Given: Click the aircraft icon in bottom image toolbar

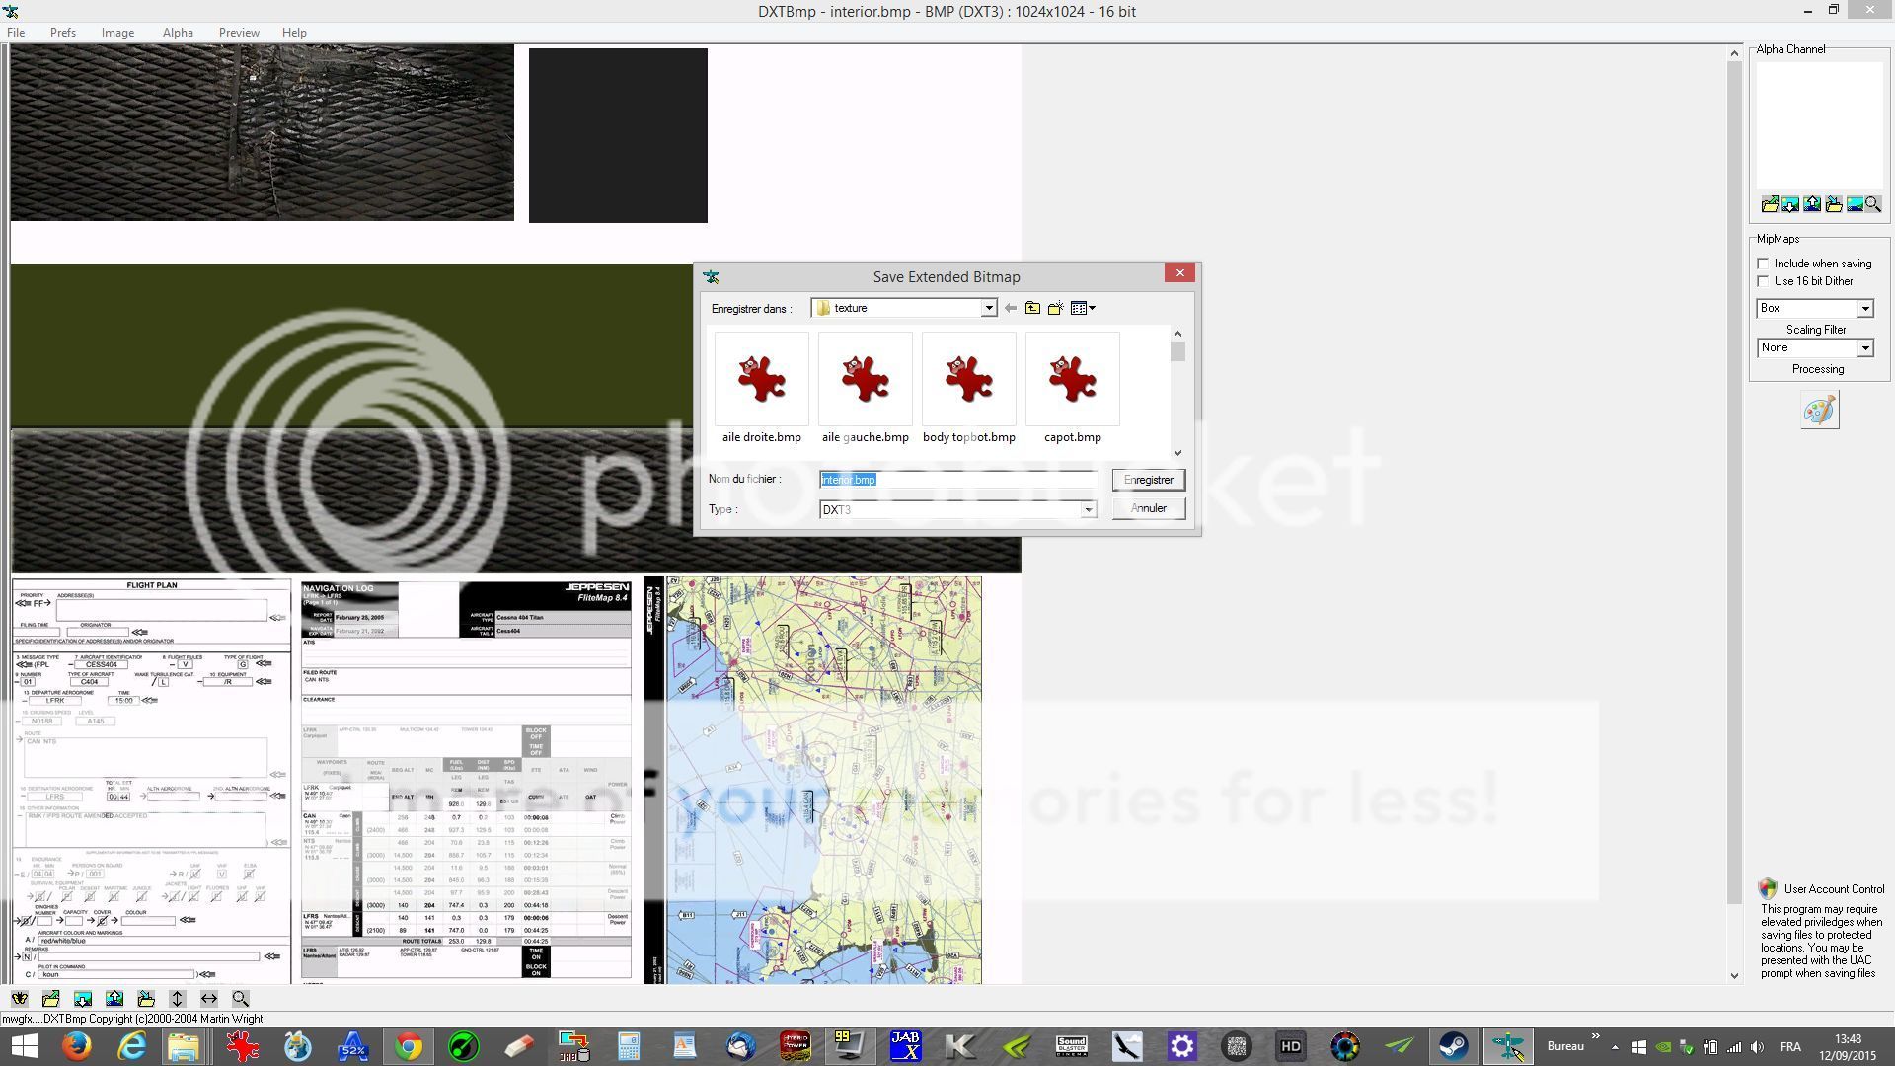Looking at the screenshot, I should [20, 999].
